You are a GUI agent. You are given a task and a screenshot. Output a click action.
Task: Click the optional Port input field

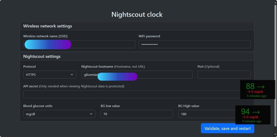[224, 75]
